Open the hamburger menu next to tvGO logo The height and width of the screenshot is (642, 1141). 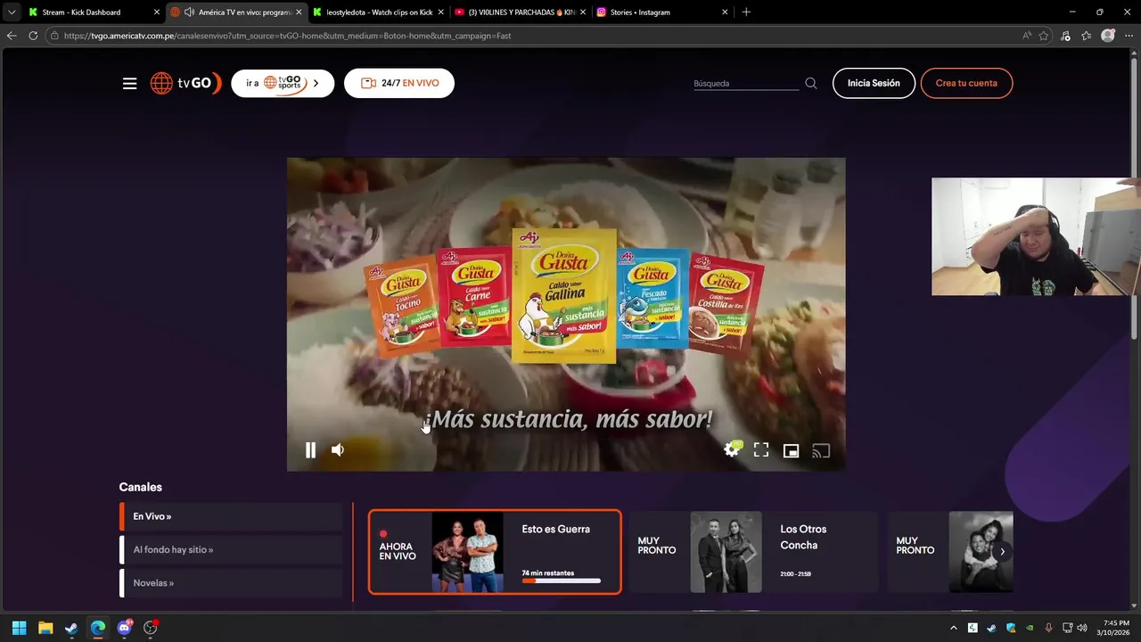[130, 83]
